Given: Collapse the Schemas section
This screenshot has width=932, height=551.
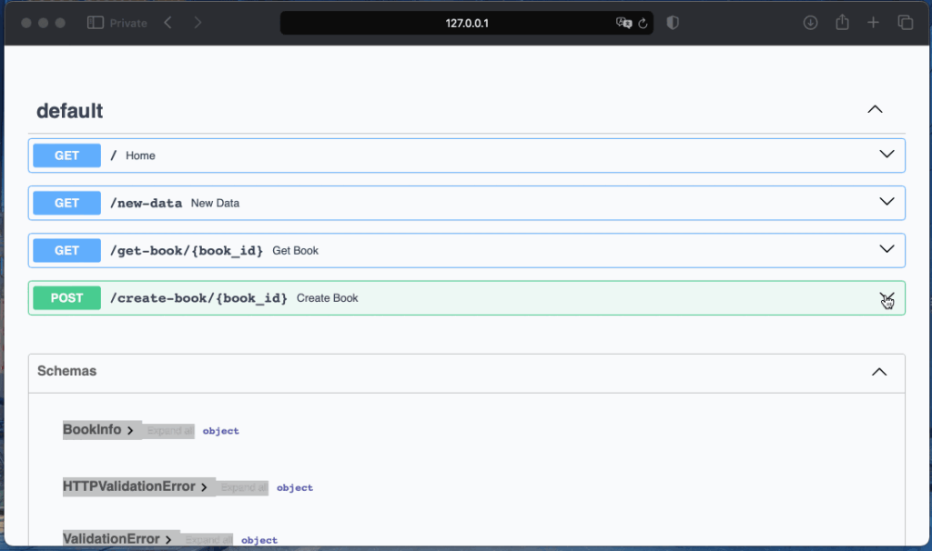Looking at the screenshot, I should pyautogui.click(x=878, y=372).
